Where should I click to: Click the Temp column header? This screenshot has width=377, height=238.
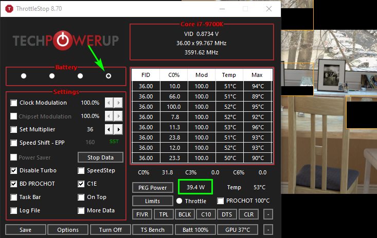pos(229,75)
